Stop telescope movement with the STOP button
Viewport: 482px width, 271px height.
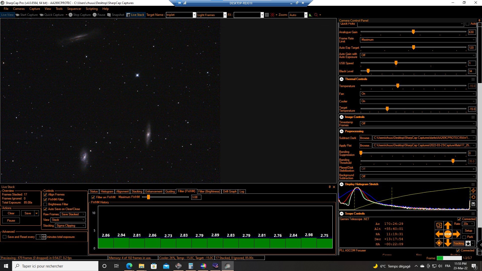448,234
